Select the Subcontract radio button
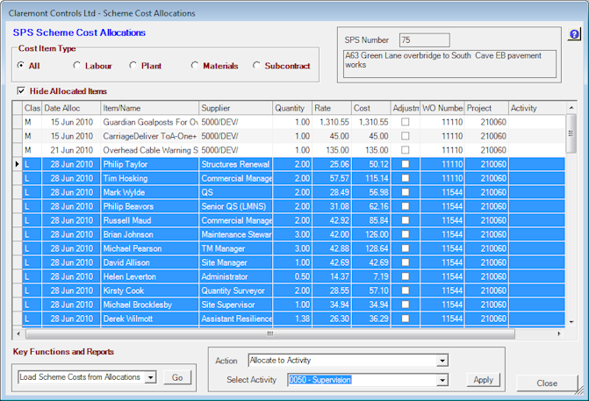This screenshot has height=401, width=589. [256, 65]
